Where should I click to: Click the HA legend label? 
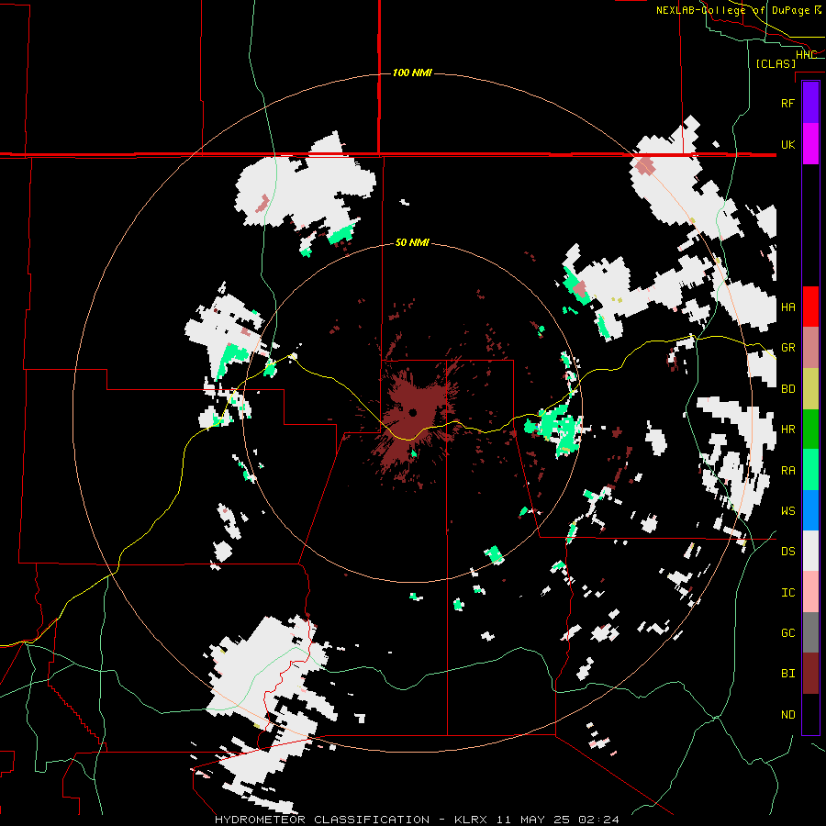[788, 307]
